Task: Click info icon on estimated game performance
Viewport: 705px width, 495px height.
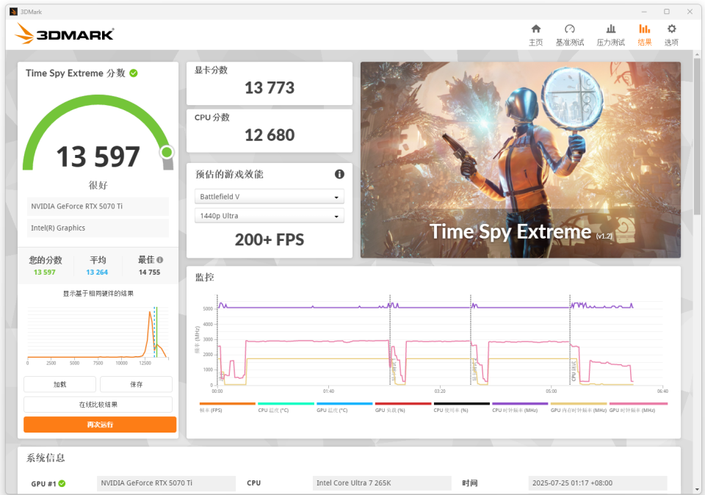Action: pyautogui.click(x=339, y=174)
